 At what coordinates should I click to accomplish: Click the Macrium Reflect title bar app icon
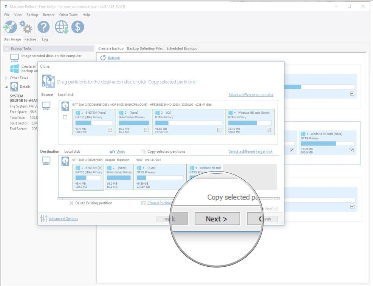pyautogui.click(x=6, y=6)
